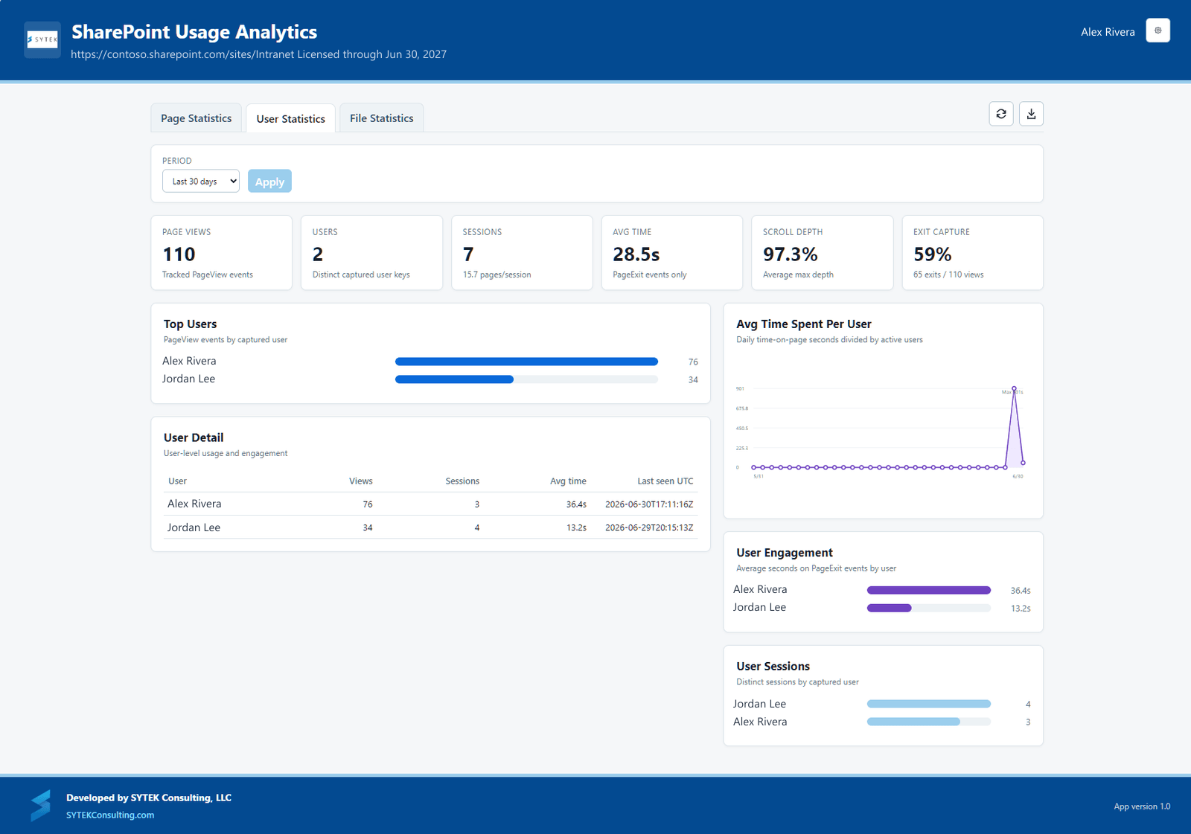Viewport: 1191px width, 834px height.
Task: Click the SYTEK footer logo icon
Action: click(x=41, y=806)
